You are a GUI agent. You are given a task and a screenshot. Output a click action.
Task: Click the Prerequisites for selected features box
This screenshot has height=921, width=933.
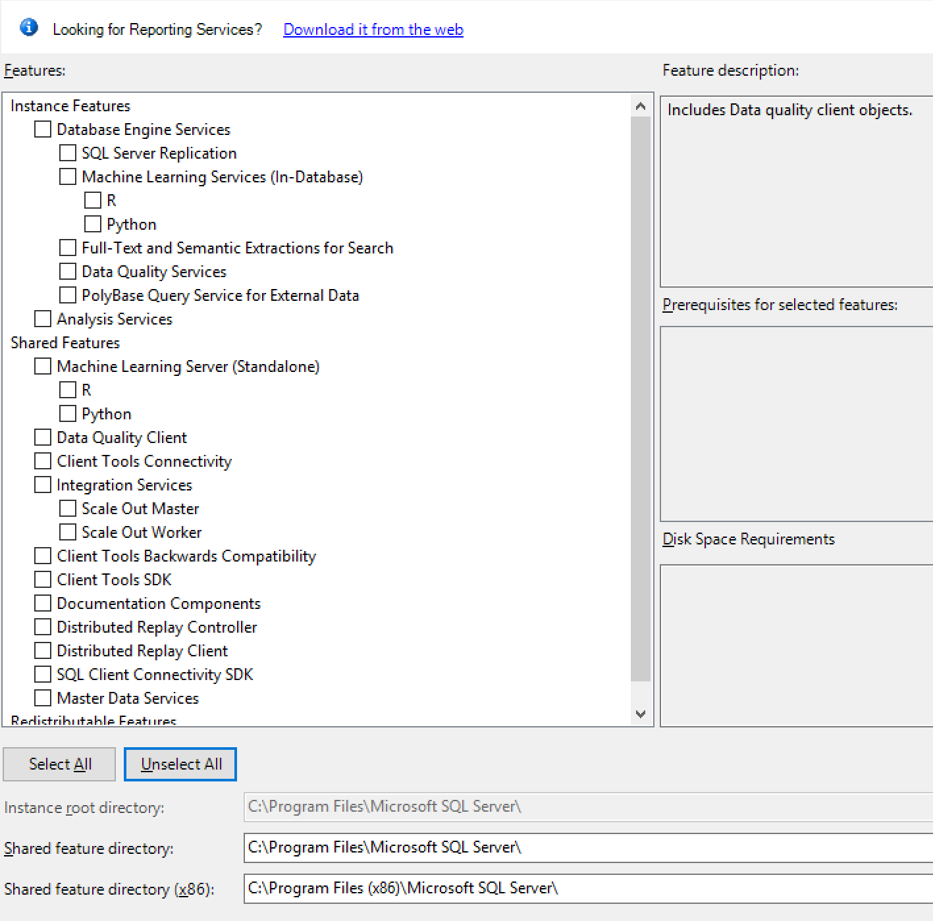tap(797, 424)
